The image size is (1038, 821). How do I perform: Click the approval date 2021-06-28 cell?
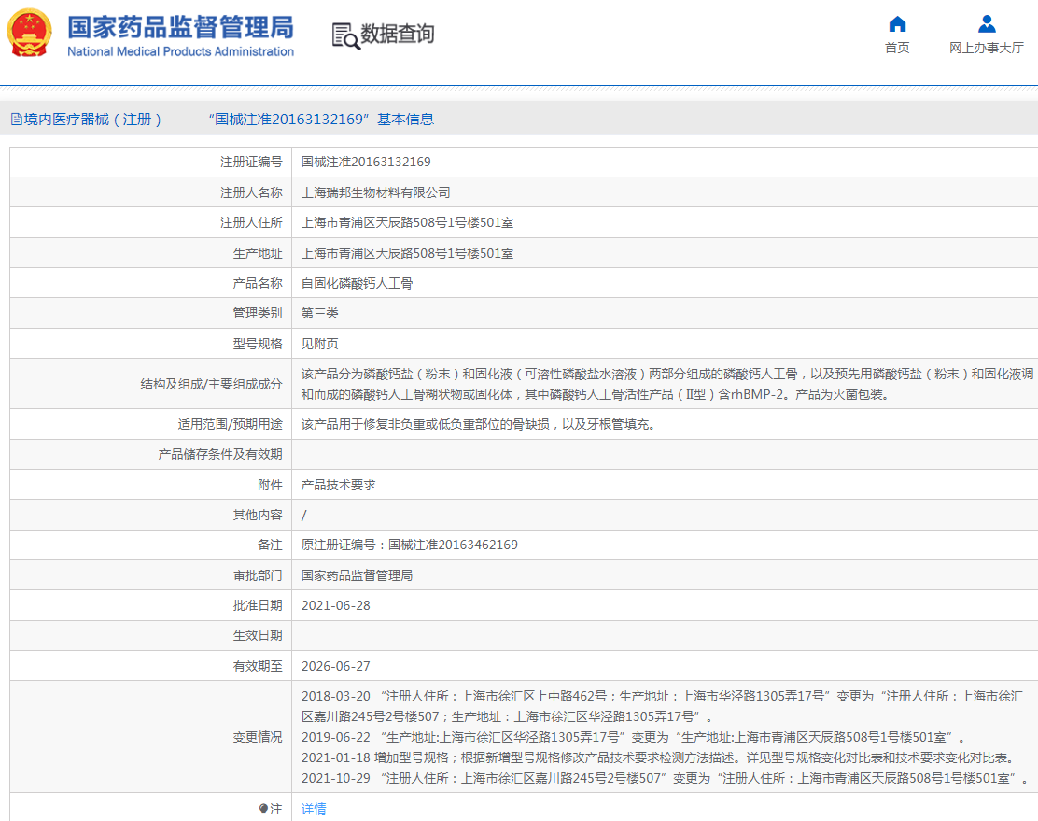[x=335, y=605]
